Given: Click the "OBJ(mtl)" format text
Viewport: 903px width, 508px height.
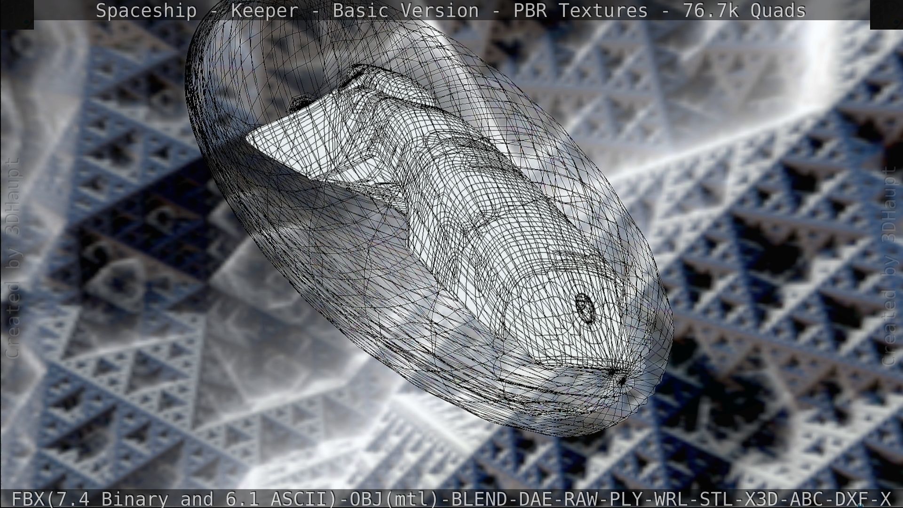Looking at the screenshot, I should [x=395, y=499].
